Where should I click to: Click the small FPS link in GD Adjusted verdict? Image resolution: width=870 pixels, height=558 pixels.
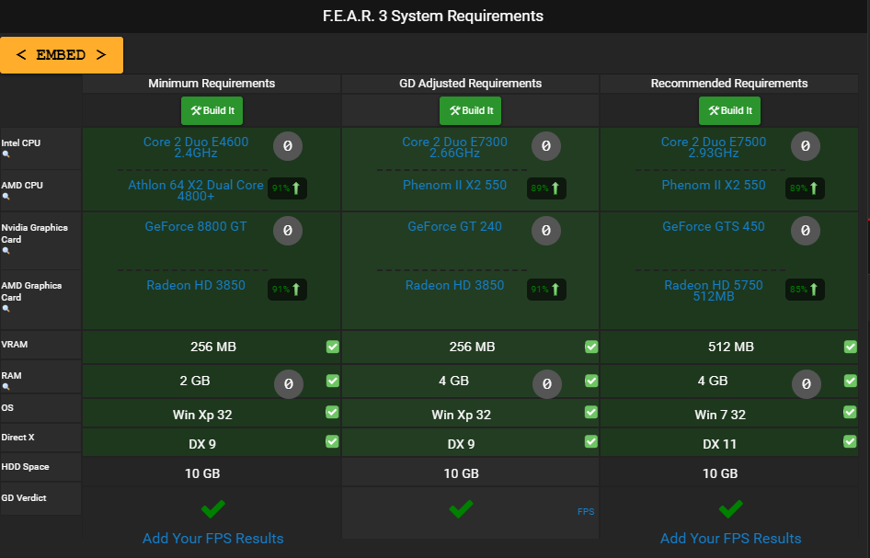pos(585,511)
